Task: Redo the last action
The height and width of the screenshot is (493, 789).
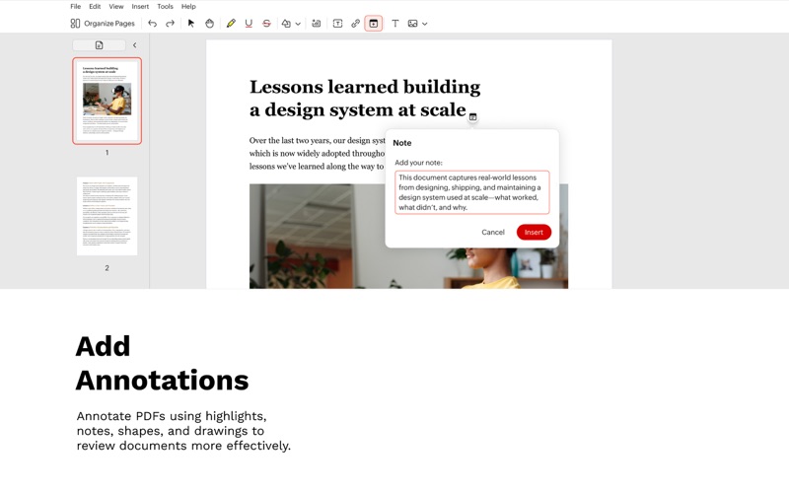Action: tap(170, 23)
